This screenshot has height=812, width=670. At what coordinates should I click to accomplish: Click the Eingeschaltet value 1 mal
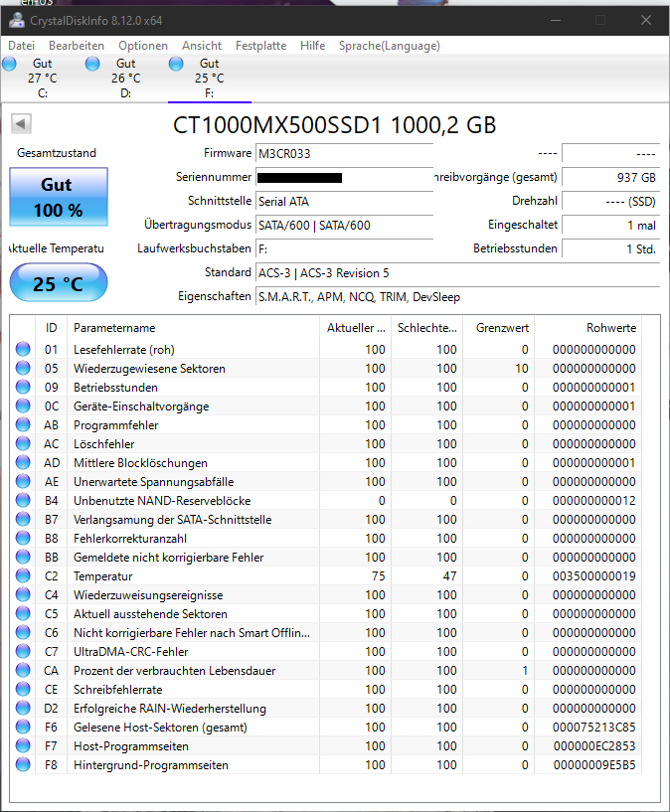point(611,226)
